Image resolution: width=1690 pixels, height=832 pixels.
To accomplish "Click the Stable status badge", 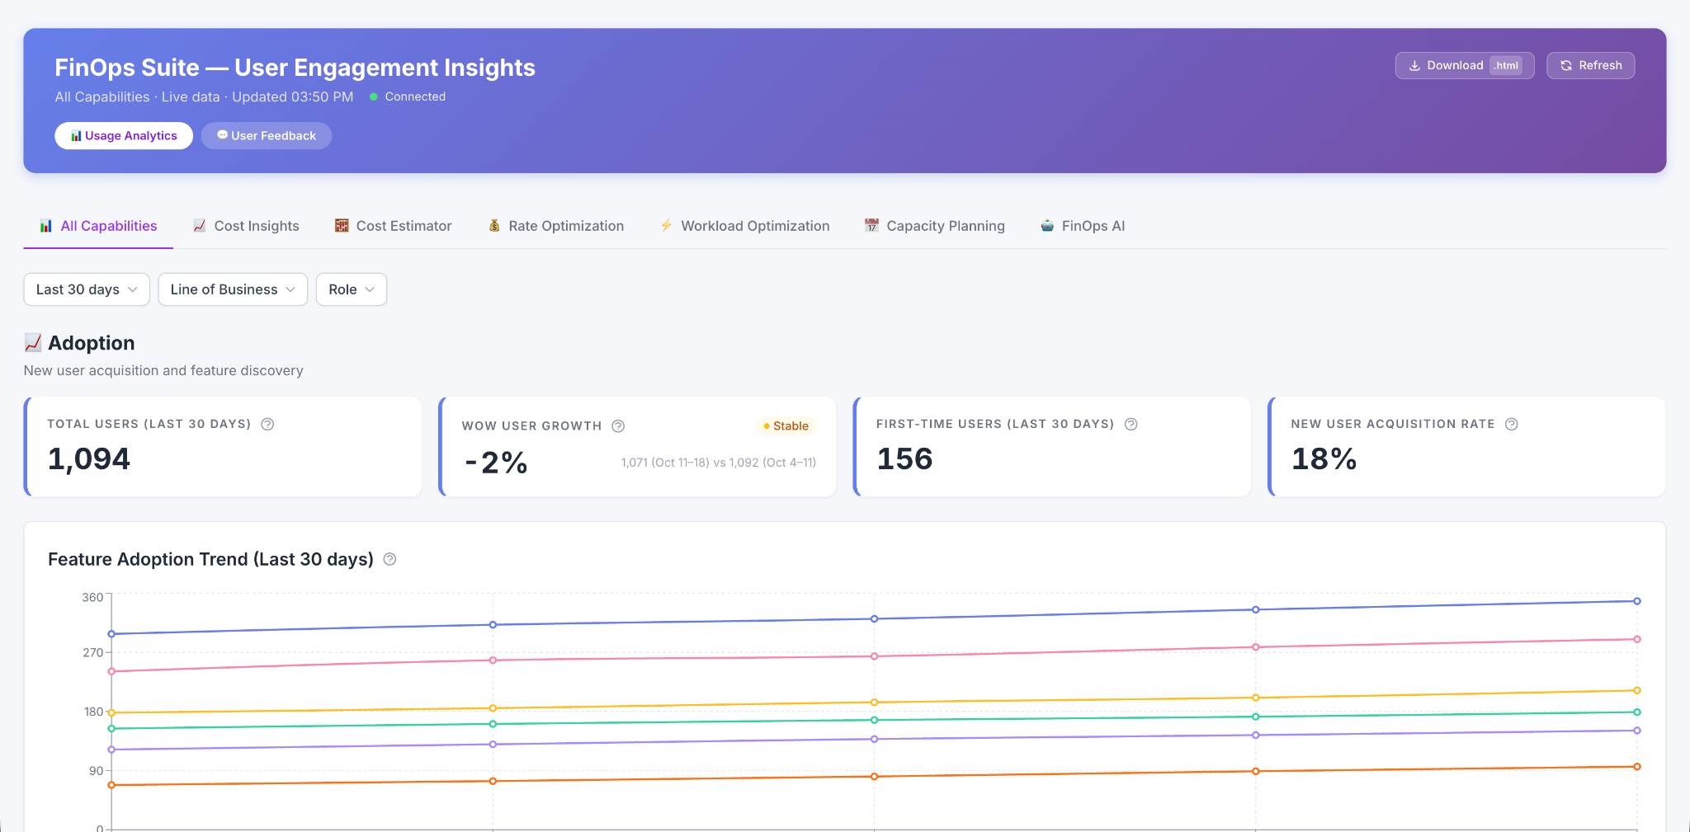I will point(786,426).
